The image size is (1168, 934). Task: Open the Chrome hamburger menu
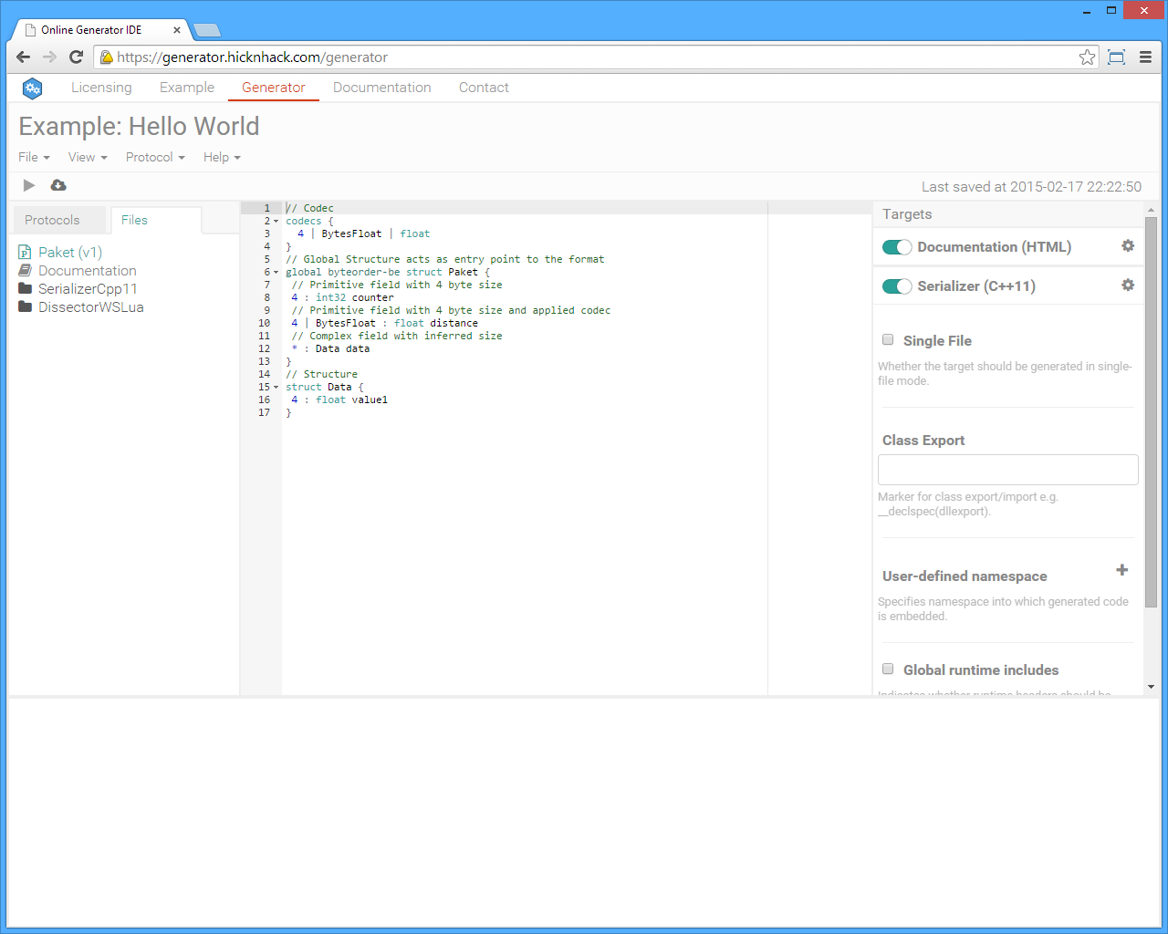(1145, 57)
